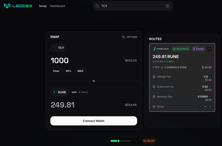Open the Swap nav tab

[43, 6]
